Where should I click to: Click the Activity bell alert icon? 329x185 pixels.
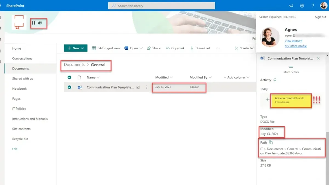click(x=275, y=80)
